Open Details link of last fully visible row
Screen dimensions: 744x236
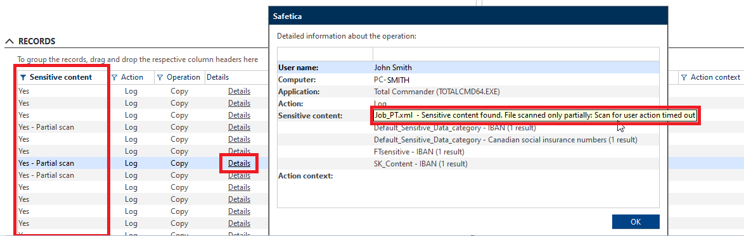coord(239,223)
